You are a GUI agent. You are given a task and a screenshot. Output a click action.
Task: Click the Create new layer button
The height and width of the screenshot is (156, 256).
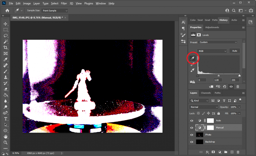tap(231, 152)
